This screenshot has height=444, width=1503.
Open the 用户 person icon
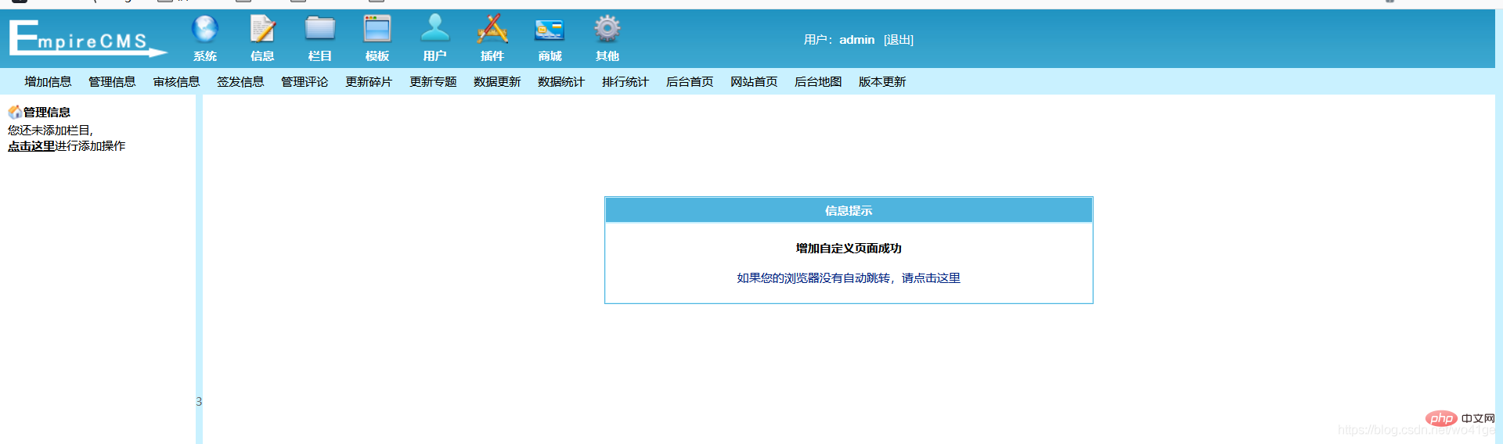434,30
